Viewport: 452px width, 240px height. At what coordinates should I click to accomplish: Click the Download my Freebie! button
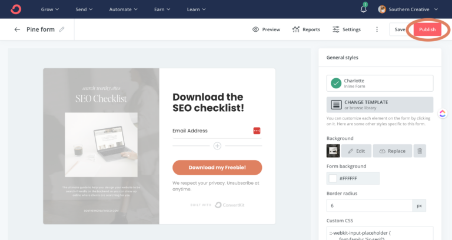coord(217,168)
